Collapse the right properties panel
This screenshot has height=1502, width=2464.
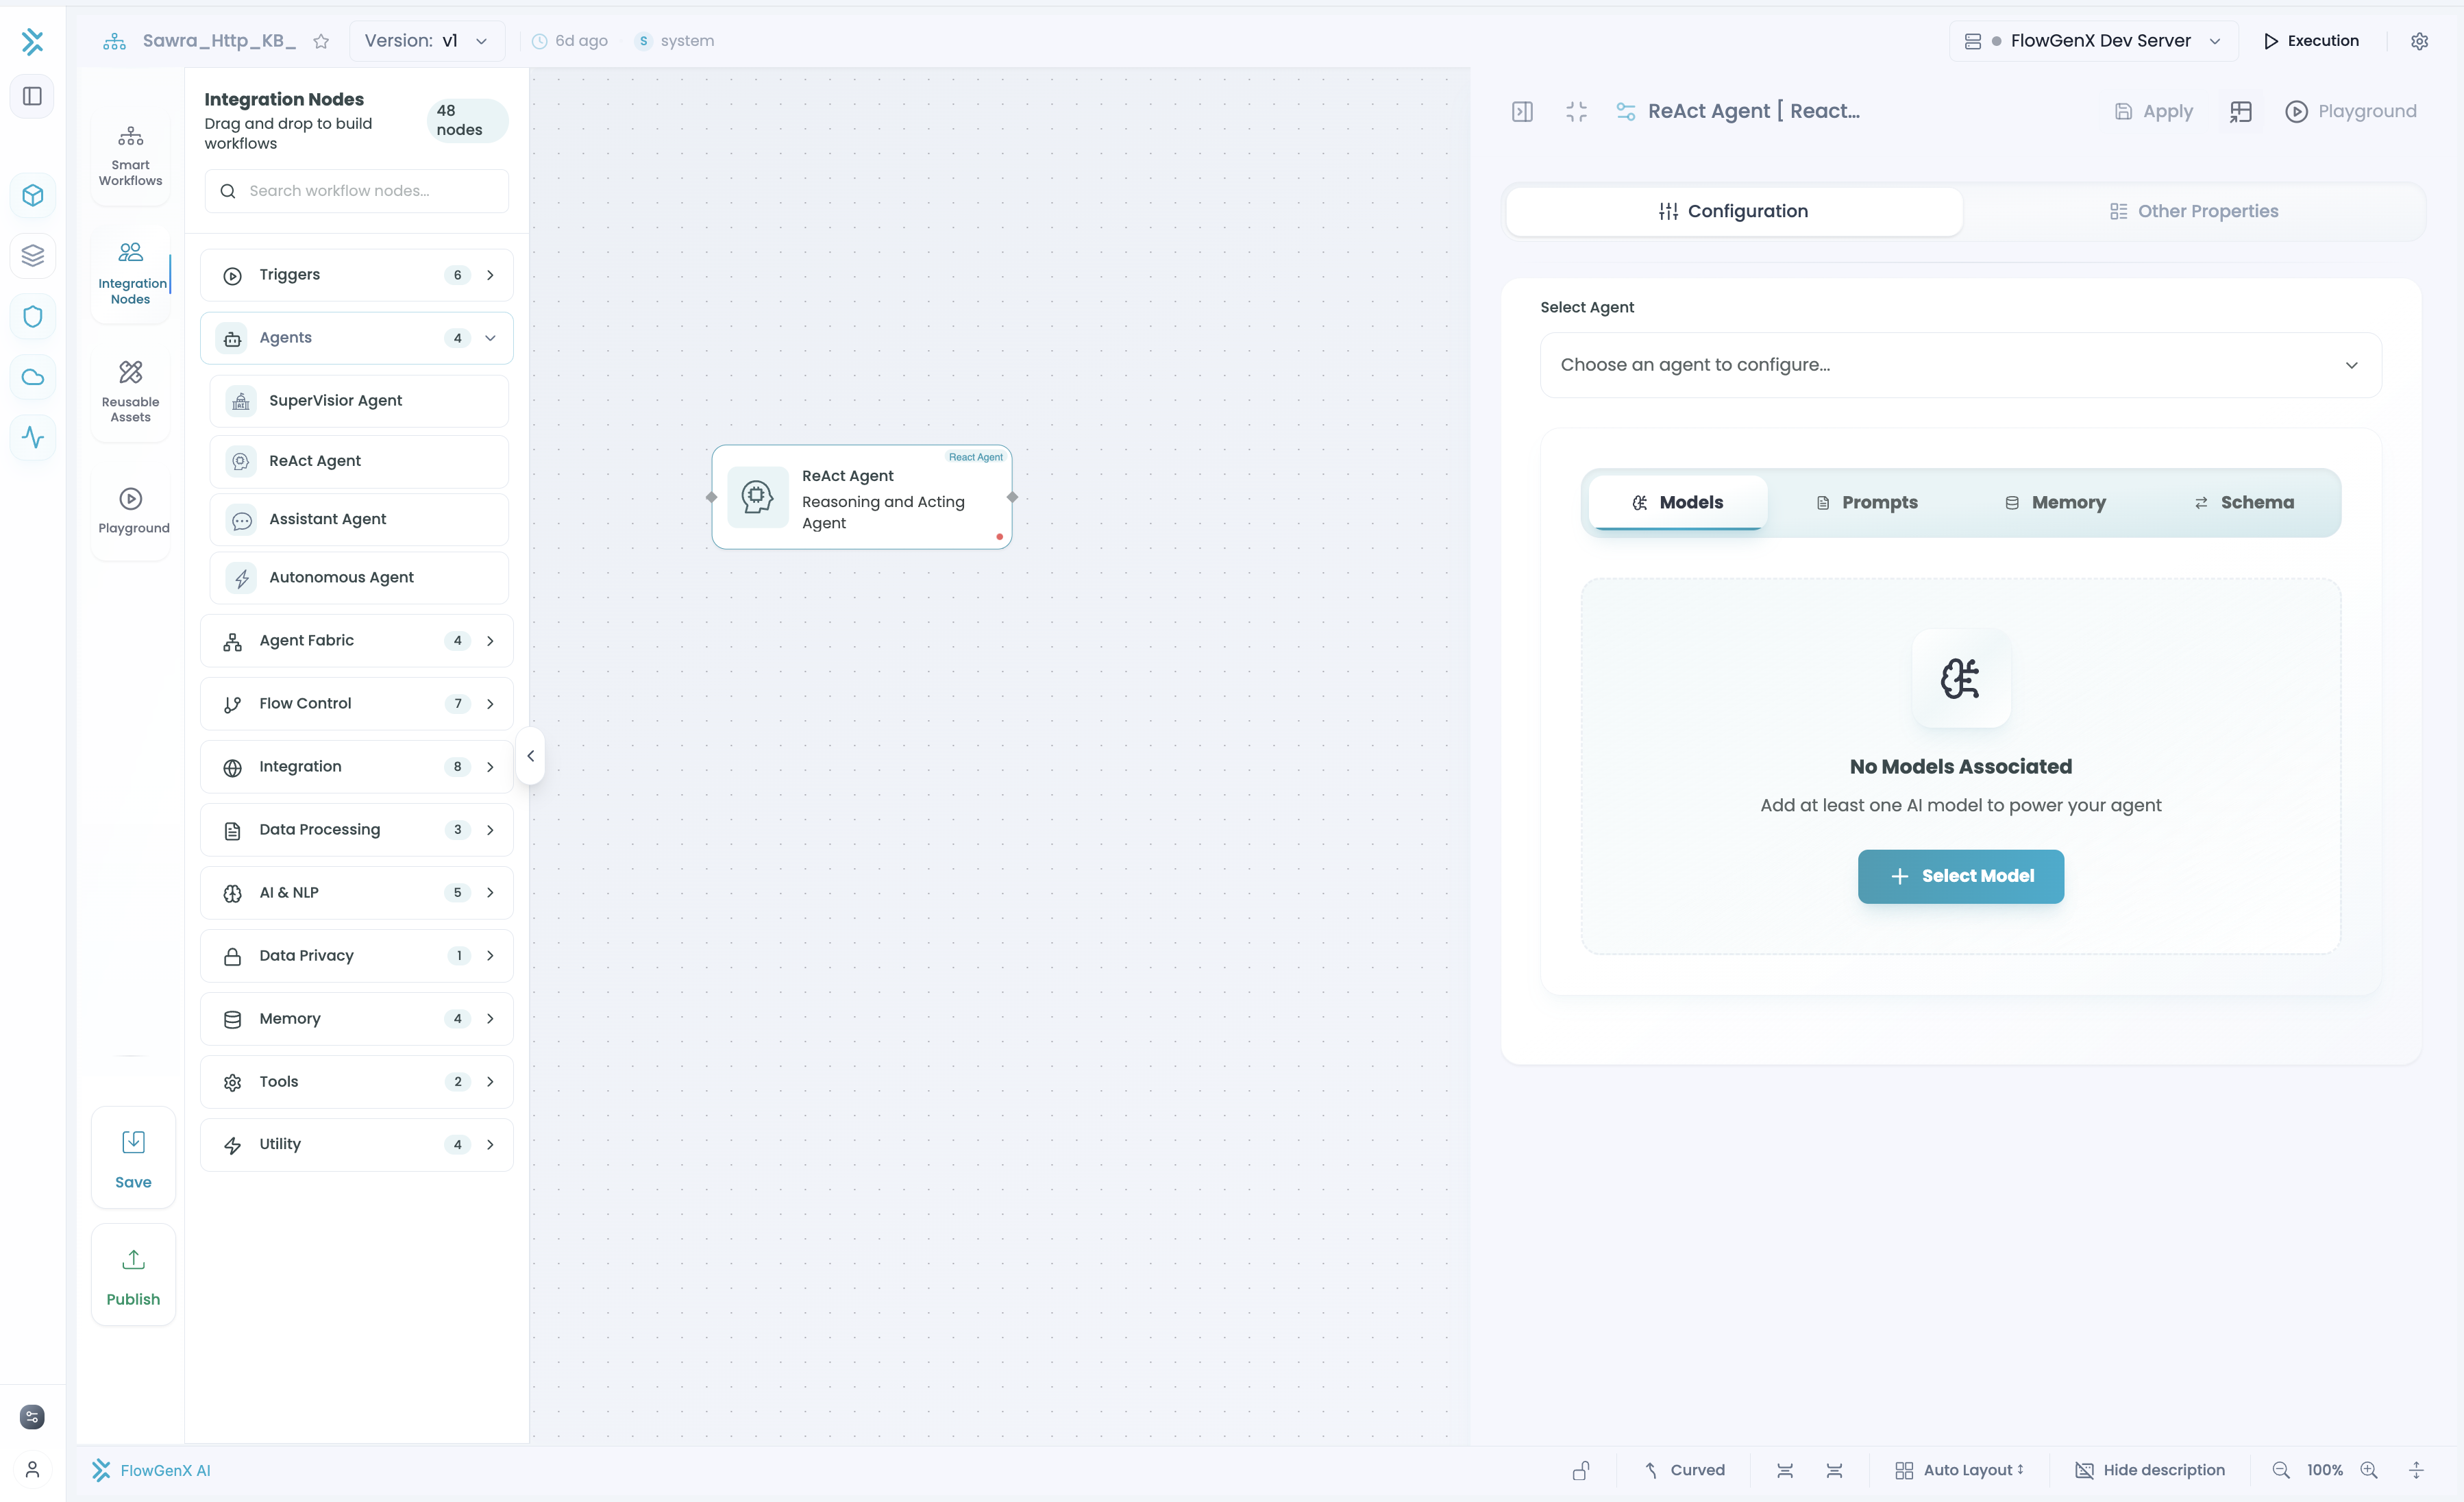pyautogui.click(x=1522, y=111)
